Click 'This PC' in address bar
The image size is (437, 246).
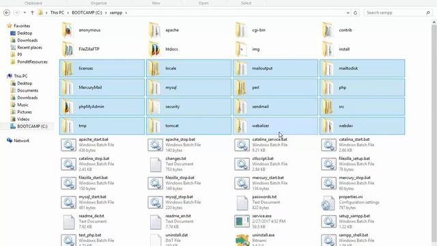click(x=57, y=13)
